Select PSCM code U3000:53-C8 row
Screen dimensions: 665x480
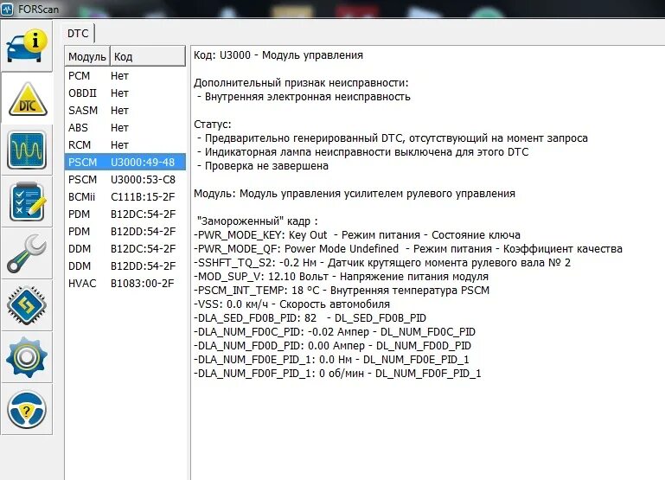125,180
